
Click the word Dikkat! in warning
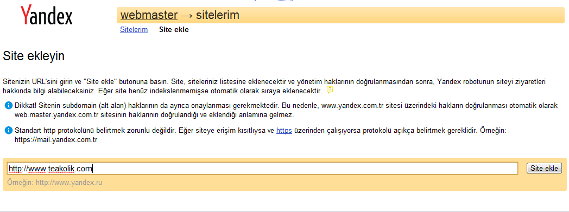pos(24,106)
